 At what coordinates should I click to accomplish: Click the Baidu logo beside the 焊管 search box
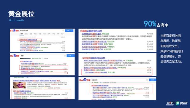pos(15,56)
